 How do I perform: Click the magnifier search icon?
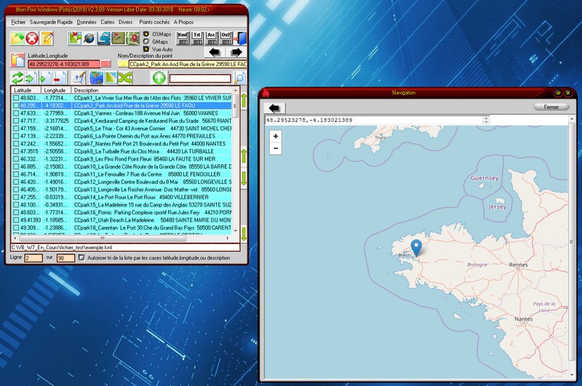point(240,78)
